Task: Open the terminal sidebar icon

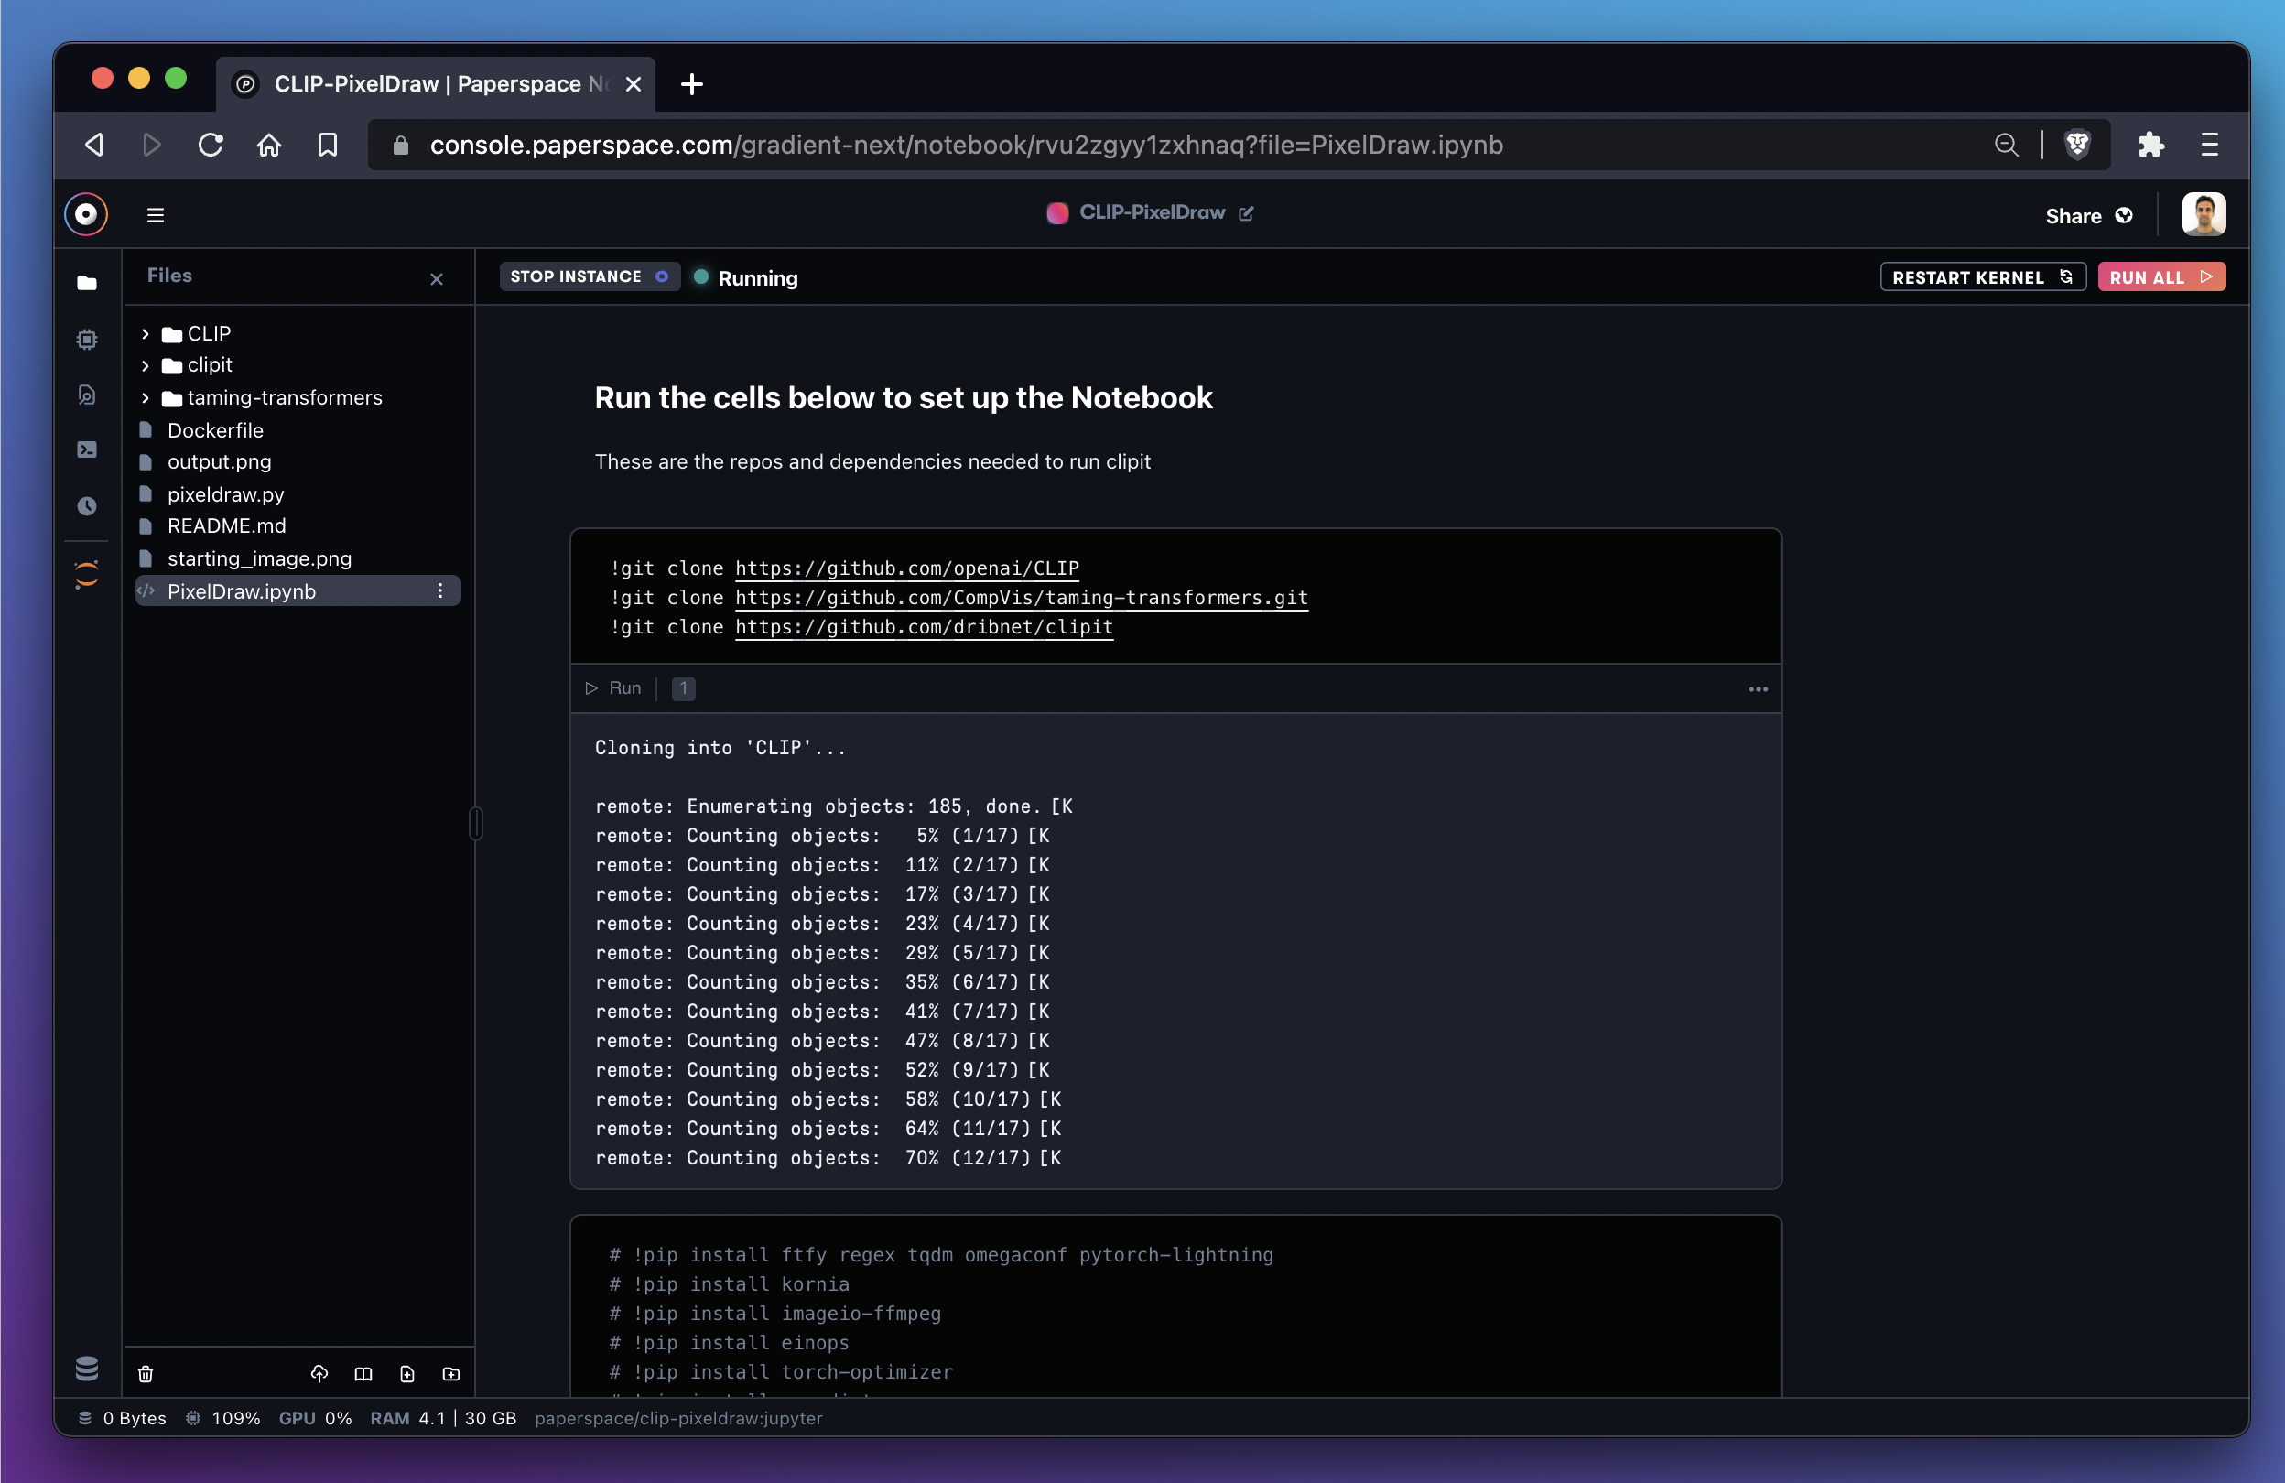Action: 87,449
